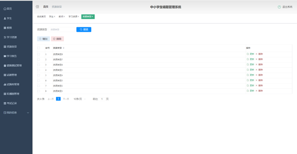Switch to the 学习资源 tab
The image size is (297, 154).
73,17
